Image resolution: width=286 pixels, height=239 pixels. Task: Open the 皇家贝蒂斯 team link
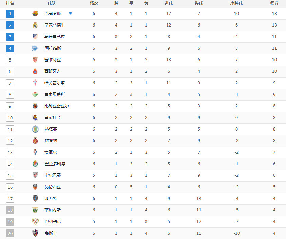click(x=55, y=95)
